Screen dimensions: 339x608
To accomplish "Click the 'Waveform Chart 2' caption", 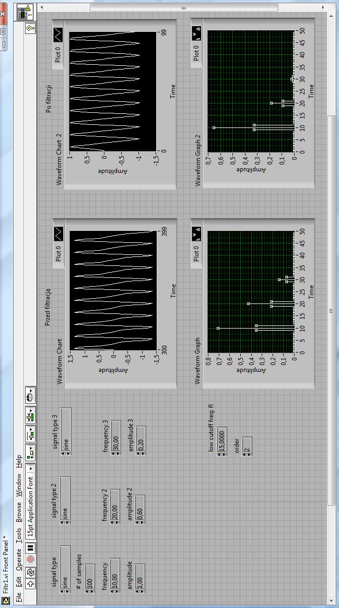I will (59, 159).
